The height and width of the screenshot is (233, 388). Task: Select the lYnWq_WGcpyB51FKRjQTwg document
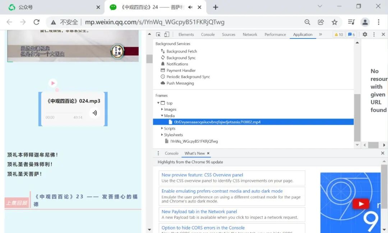tap(194, 141)
